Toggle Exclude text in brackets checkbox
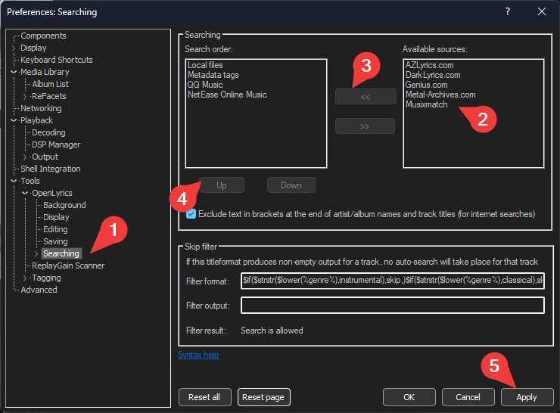This screenshot has width=560, height=413. pyautogui.click(x=191, y=214)
